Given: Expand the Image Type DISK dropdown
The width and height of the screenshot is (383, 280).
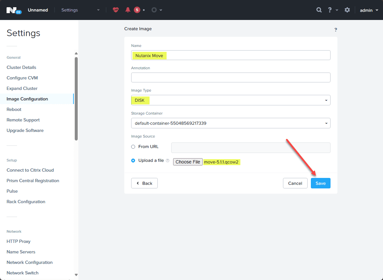Looking at the screenshot, I should coord(231,100).
